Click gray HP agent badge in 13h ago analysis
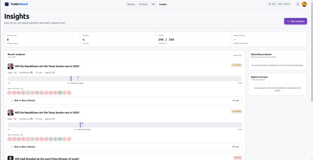 37,93
